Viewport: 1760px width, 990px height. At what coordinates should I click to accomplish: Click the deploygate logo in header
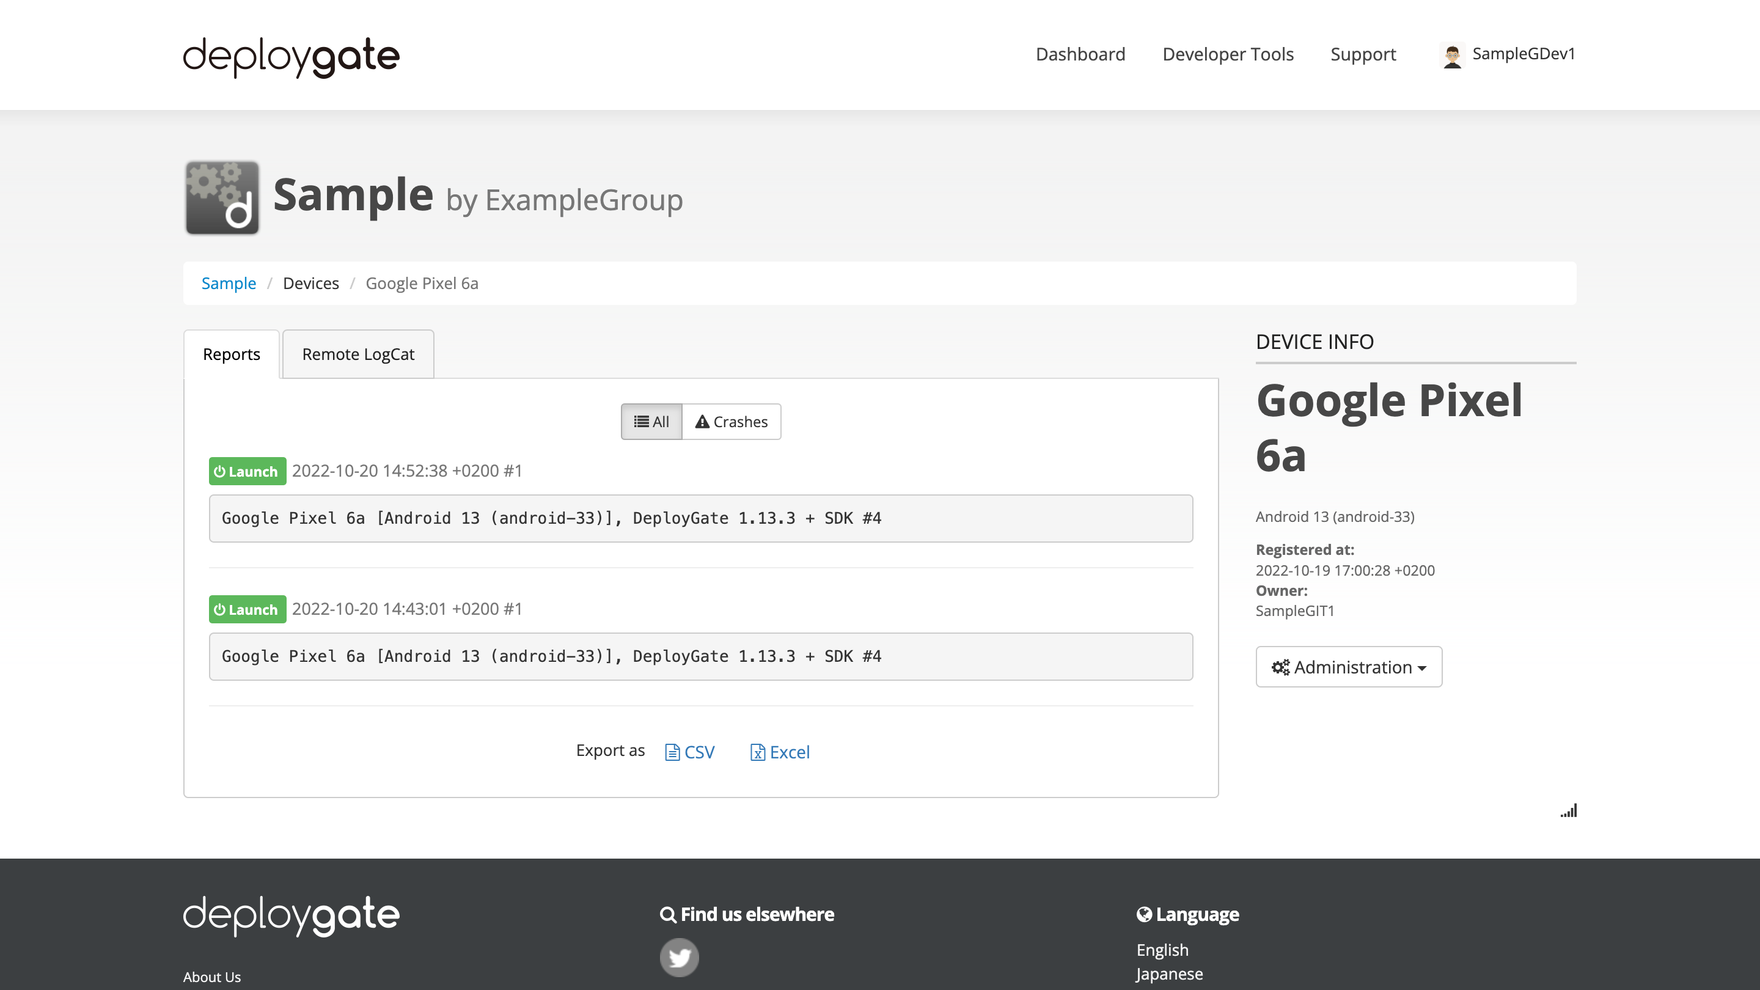(291, 56)
